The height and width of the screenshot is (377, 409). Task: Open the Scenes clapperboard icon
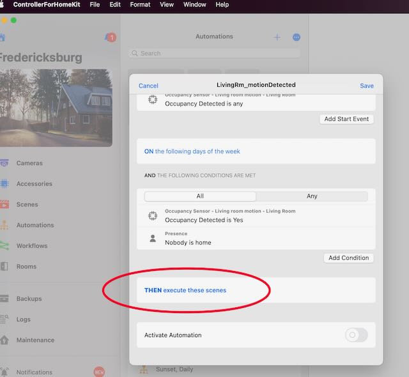point(4,204)
